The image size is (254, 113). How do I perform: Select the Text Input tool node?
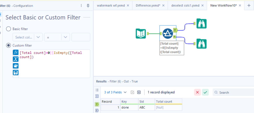pos(141,33)
